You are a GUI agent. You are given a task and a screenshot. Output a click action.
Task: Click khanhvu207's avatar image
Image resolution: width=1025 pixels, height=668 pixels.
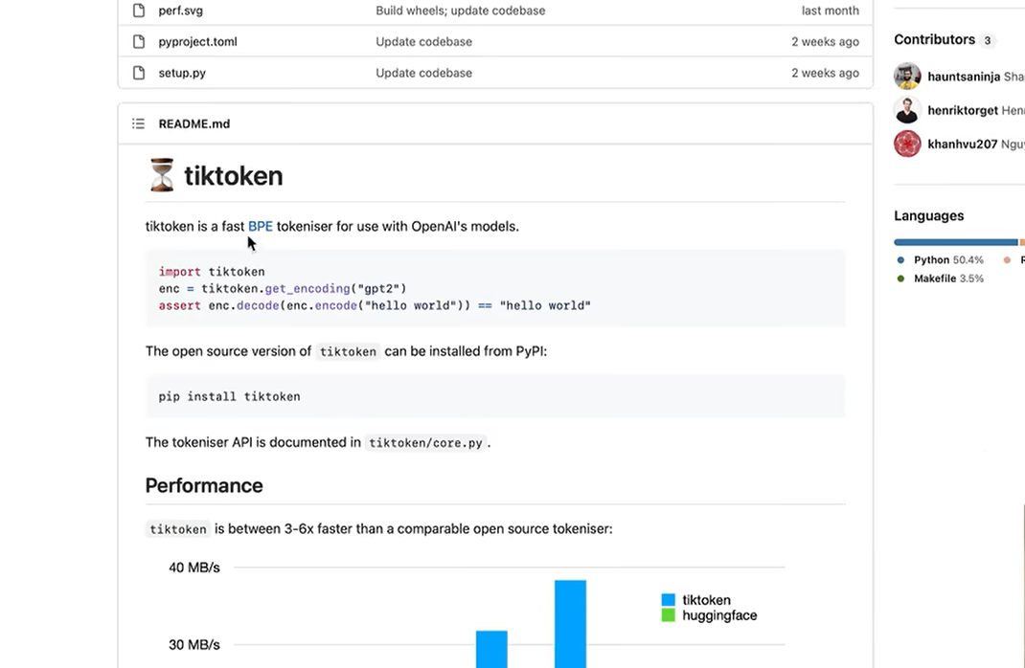click(x=907, y=145)
